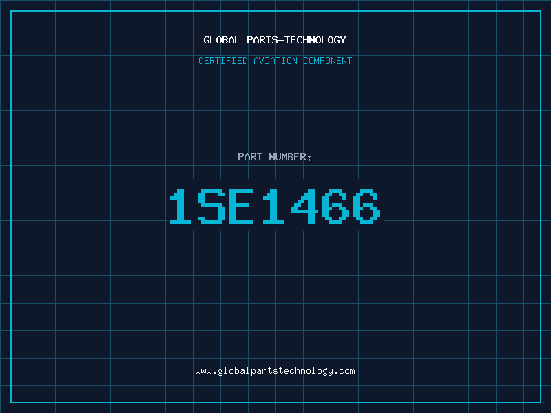This screenshot has width=551, height=413.
Task: Click the first digit 1 of the part number
Action: pos(183,206)
